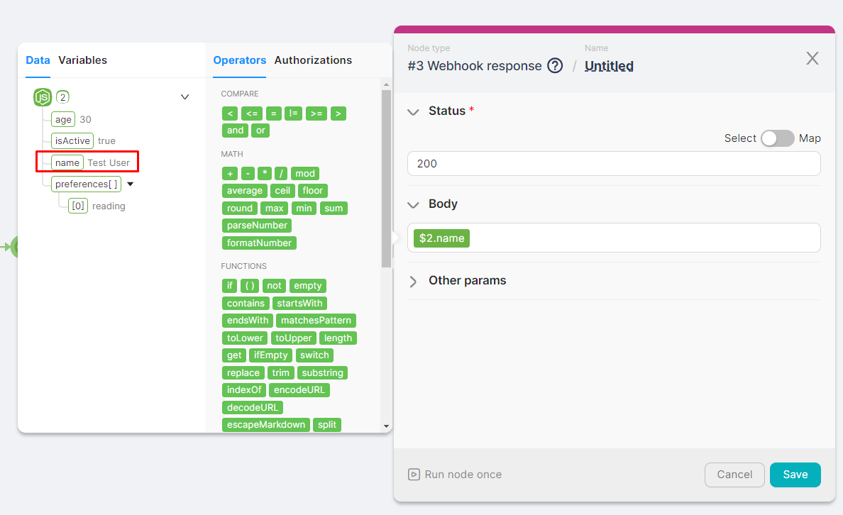The width and height of the screenshot is (843, 515).
Task: Switch to the Variables tab
Action: point(82,60)
